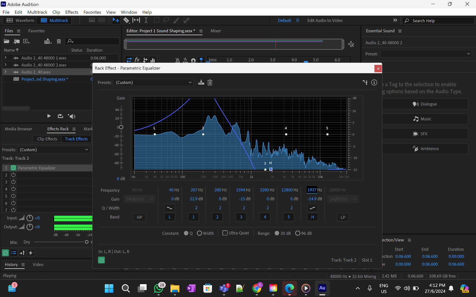Toggle Parametric Equalizer power in slot 1

click(x=13, y=168)
